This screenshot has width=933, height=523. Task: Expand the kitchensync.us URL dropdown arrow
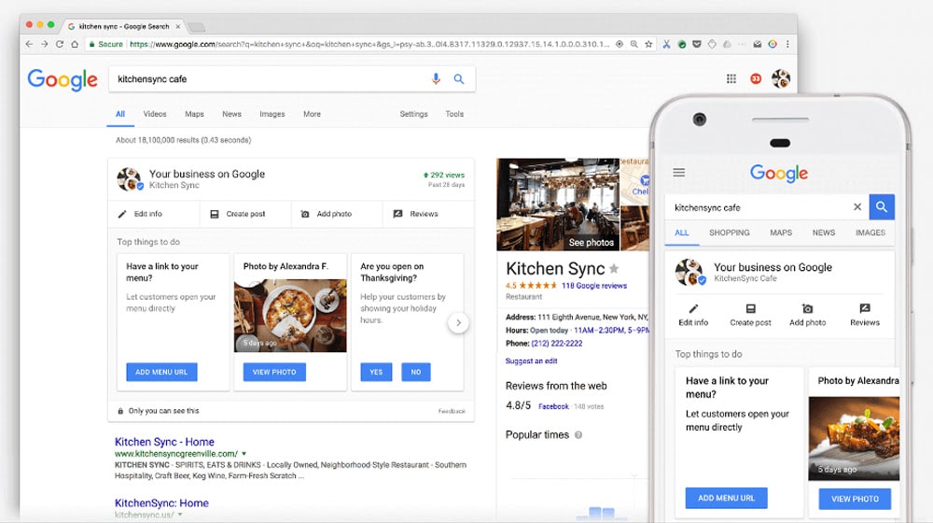[x=180, y=515]
